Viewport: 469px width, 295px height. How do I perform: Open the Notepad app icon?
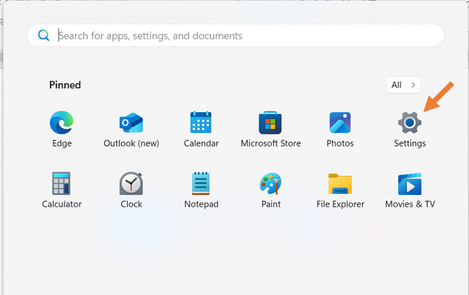pyautogui.click(x=201, y=184)
